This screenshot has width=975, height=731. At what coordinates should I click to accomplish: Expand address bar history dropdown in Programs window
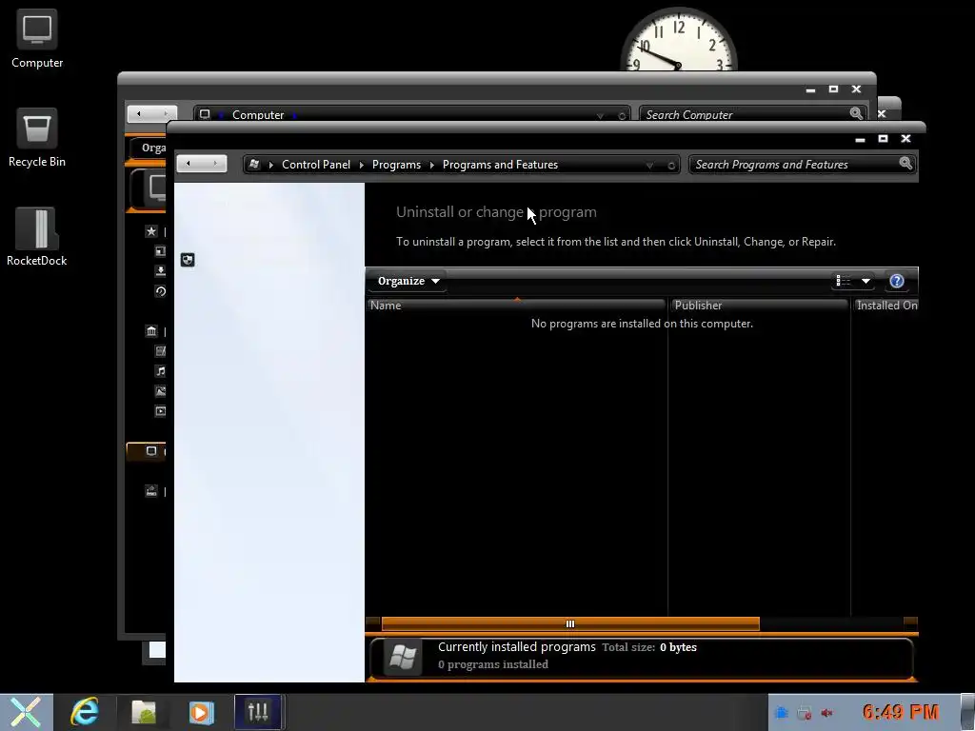coord(649,166)
